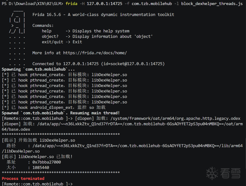Click the 'Connected to 127.0.0.1:14725' line
This screenshot has height=186, width=246.
98,64
